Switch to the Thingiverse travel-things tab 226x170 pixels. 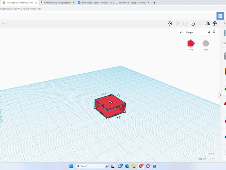point(95,2)
